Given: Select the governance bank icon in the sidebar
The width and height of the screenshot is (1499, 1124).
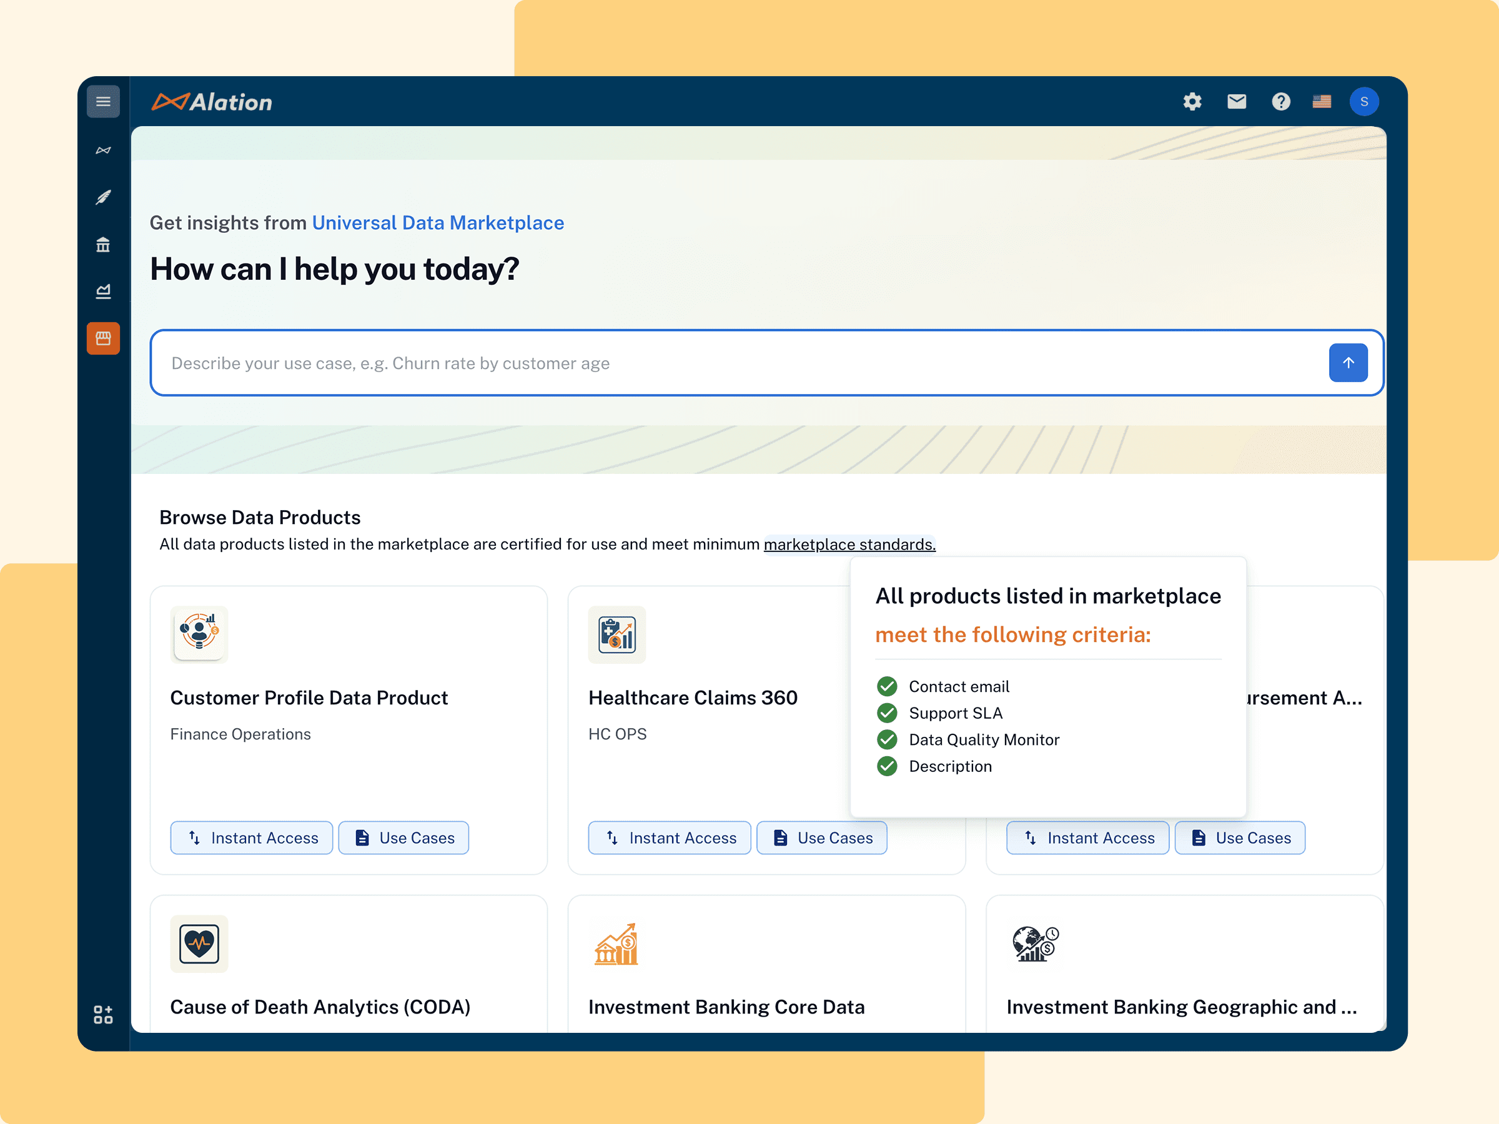Looking at the screenshot, I should tap(103, 245).
